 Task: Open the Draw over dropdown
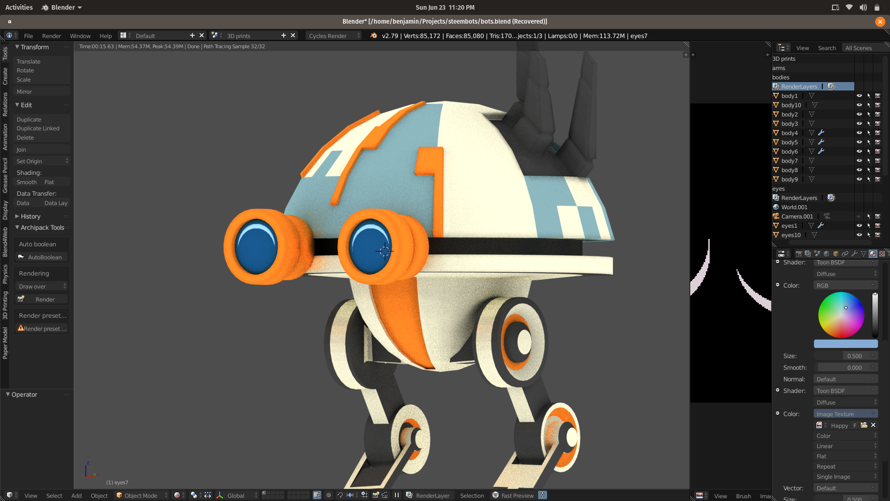[42, 286]
